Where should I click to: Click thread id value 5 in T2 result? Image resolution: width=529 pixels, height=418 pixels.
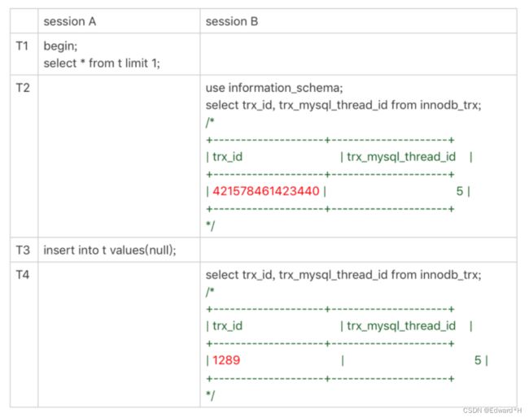tap(460, 191)
